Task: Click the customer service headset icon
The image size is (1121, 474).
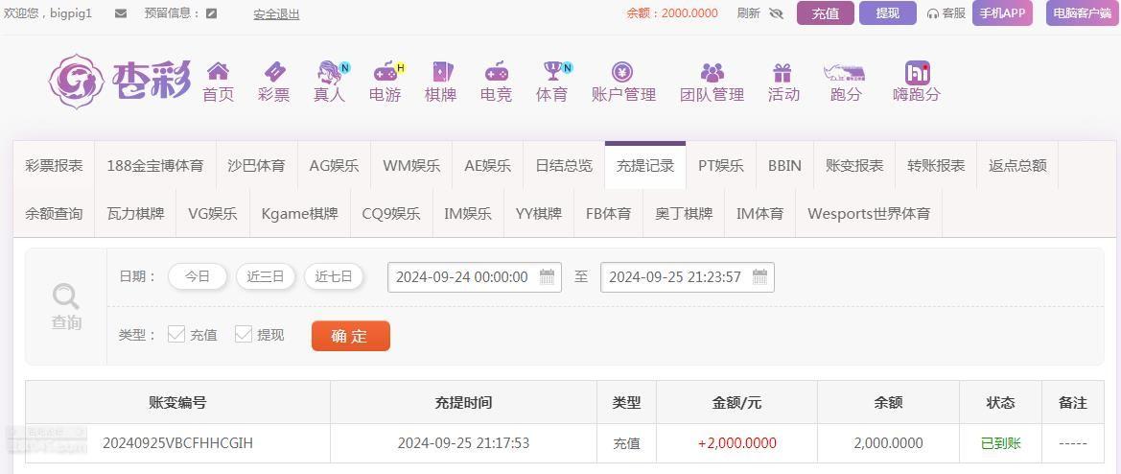Action: click(932, 13)
